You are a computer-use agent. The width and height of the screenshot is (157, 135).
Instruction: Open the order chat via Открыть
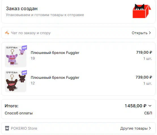click(x=140, y=33)
